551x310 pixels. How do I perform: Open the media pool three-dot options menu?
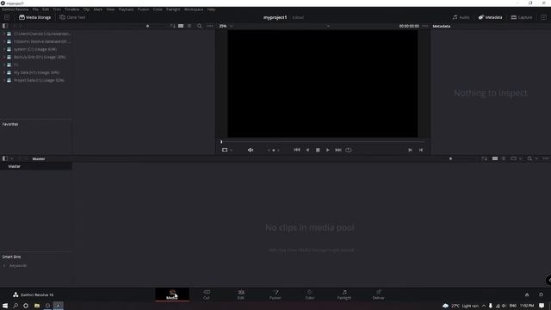(x=545, y=158)
